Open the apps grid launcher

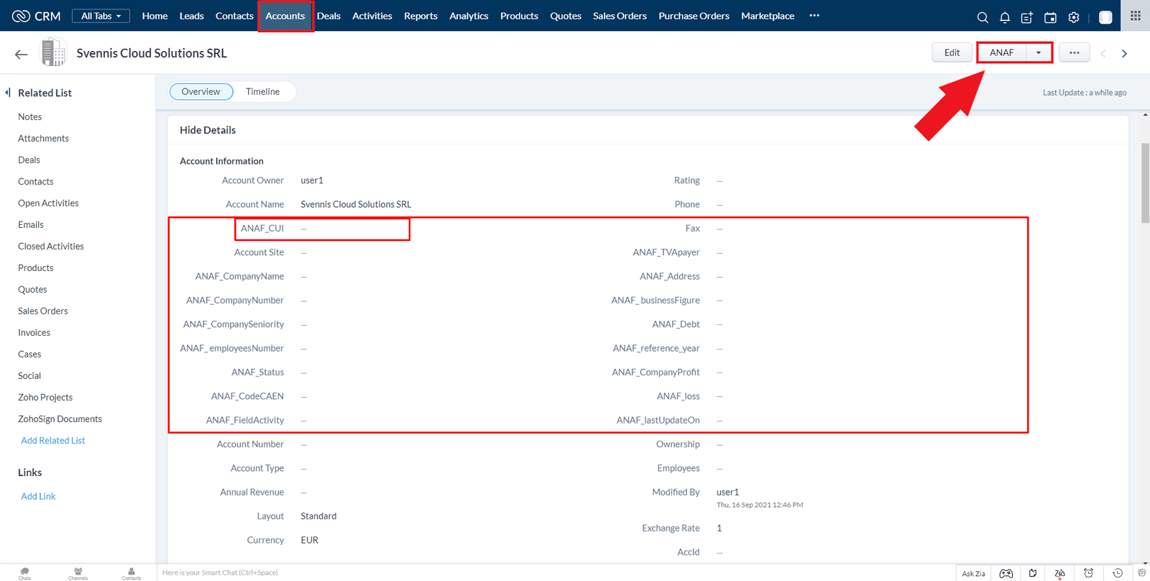pos(1136,16)
